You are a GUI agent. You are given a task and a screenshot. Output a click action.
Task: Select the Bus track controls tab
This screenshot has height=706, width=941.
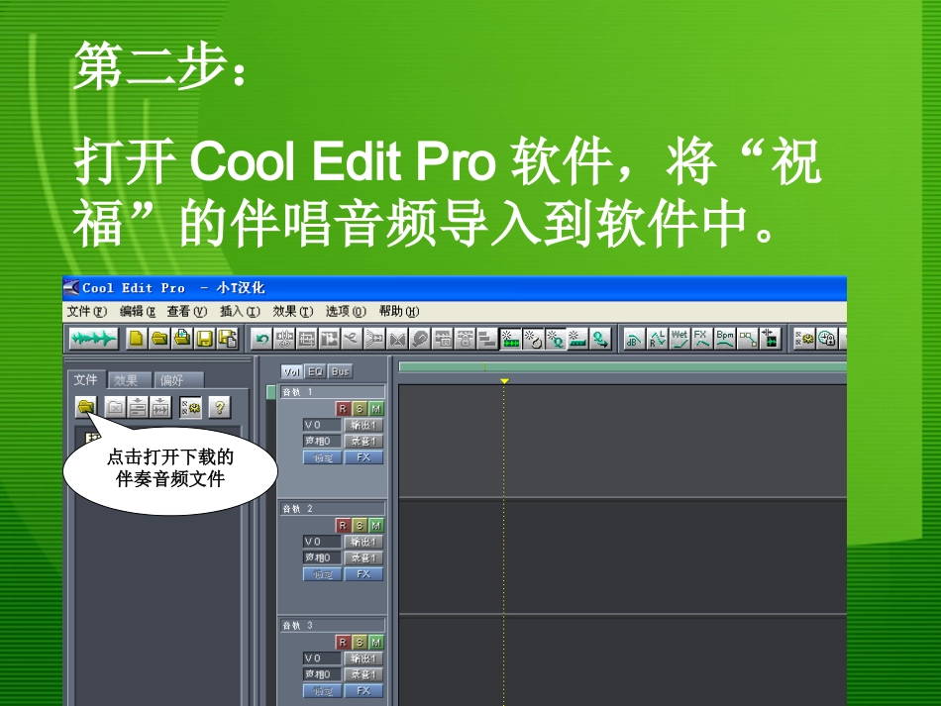click(x=341, y=372)
